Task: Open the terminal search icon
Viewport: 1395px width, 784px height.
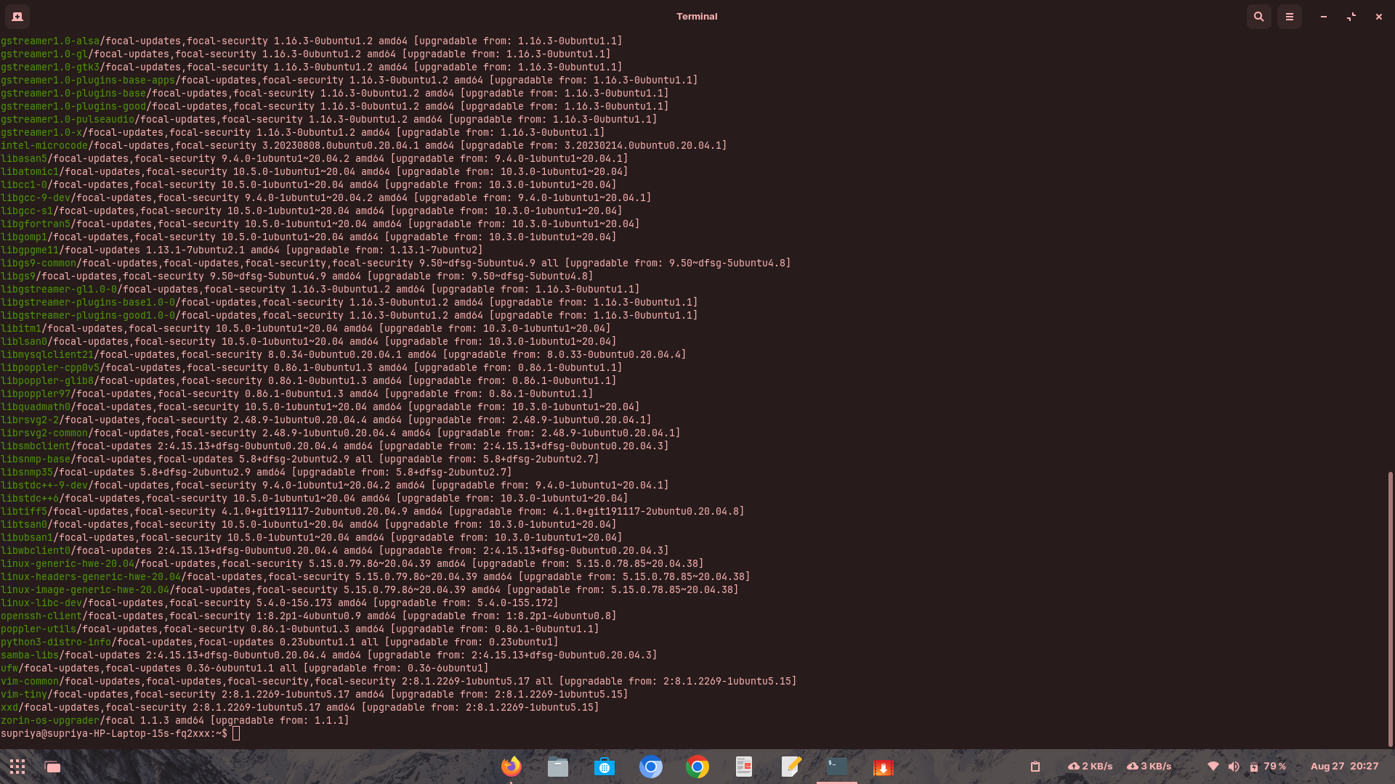Action: click(x=1259, y=16)
